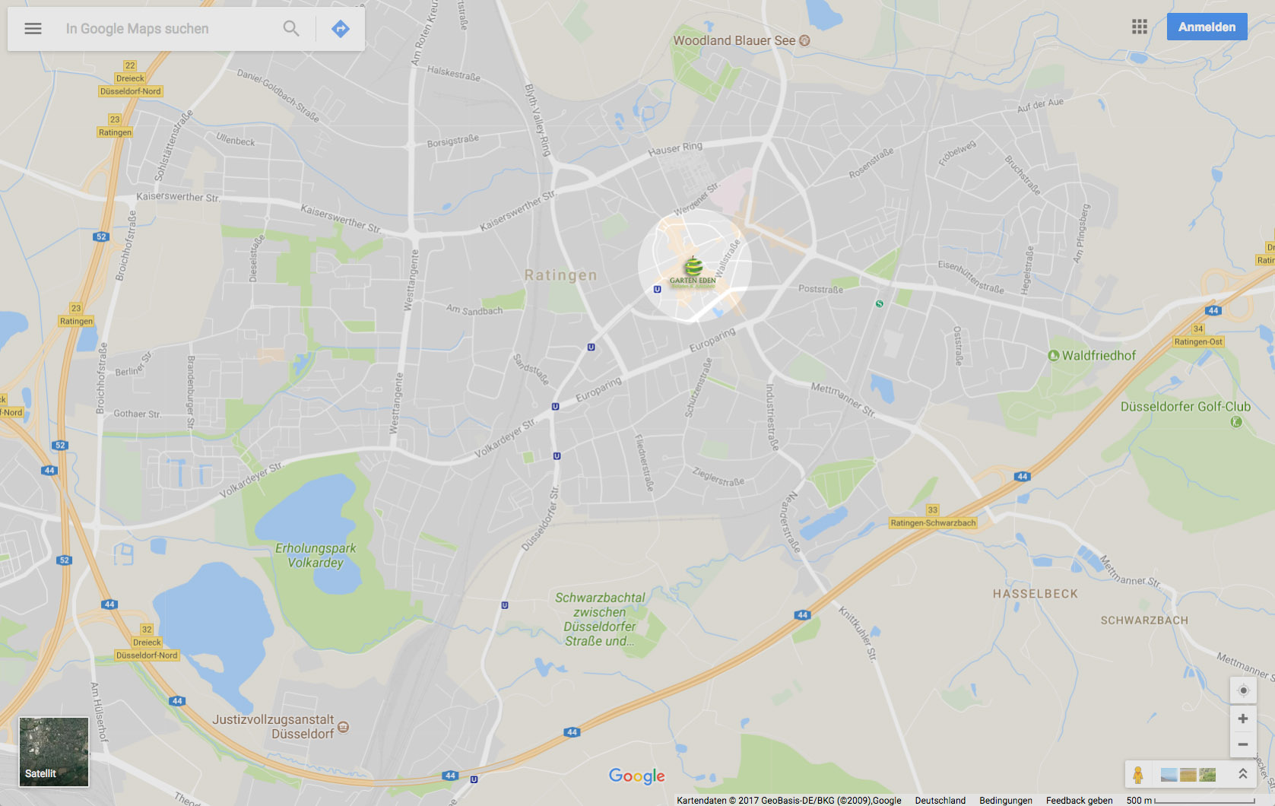
Task: Click the my-location target button
Action: (1243, 690)
